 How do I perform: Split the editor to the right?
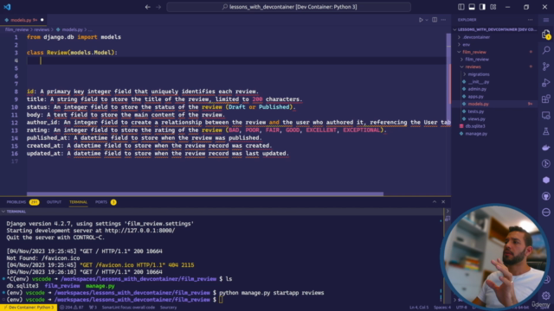coord(435,20)
